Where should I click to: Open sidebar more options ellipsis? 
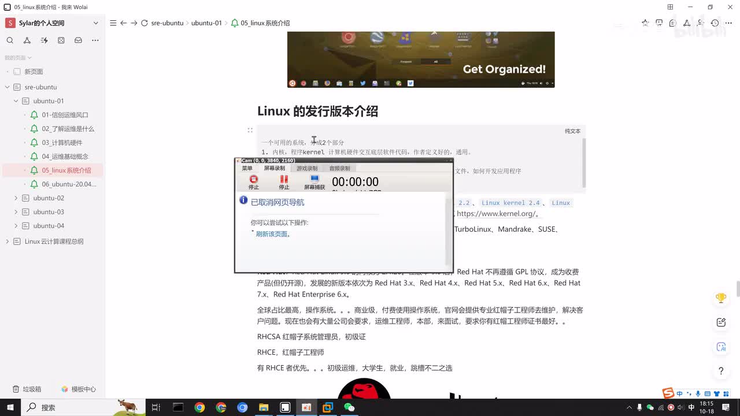tap(95, 40)
